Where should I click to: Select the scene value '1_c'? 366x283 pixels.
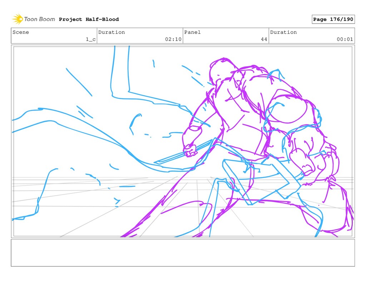(x=90, y=39)
